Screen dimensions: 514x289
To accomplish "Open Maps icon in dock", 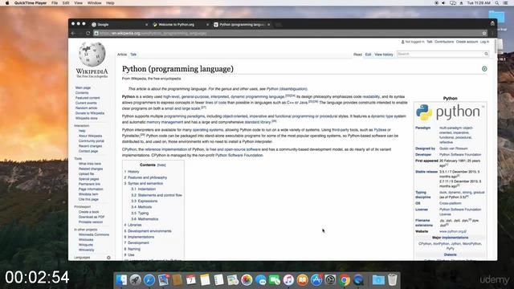I will [233, 280].
